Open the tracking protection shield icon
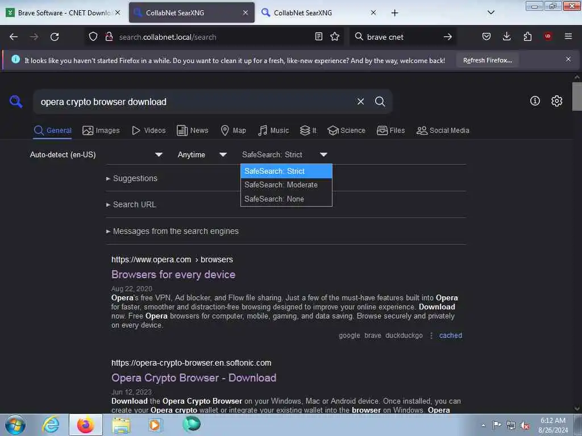 pyautogui.click(x=93, y=37)
